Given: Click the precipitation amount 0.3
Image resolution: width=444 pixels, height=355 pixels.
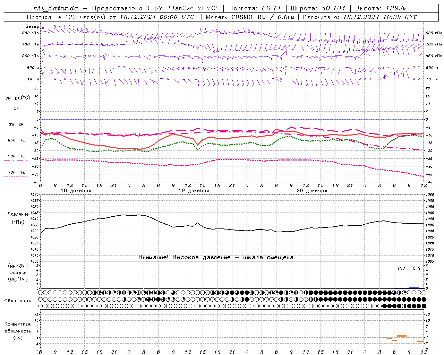Looking at the screenshot, I should (x=416, y=269).
